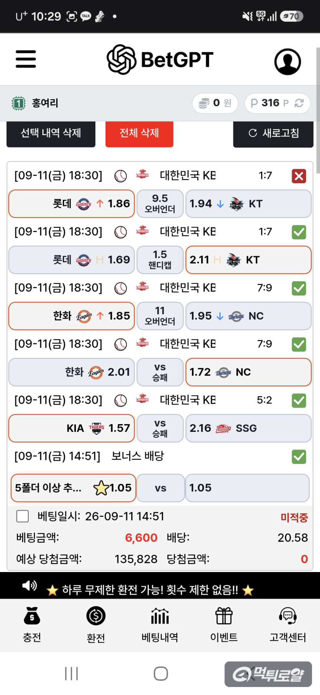Image resolution: width=320 pixels, height=695 pixels.
Task: Open the user profile icon
Action: (x=287, y=61)
